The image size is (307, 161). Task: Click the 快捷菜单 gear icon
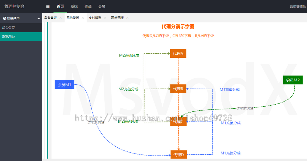[x=4, y=18]
